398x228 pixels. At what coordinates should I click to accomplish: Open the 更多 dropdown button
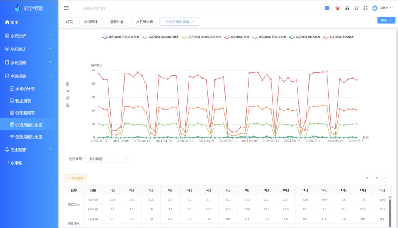[386, 20]
